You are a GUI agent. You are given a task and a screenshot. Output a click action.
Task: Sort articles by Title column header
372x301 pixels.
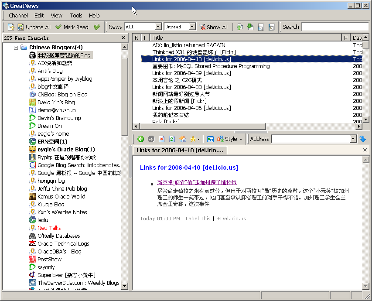246,38
